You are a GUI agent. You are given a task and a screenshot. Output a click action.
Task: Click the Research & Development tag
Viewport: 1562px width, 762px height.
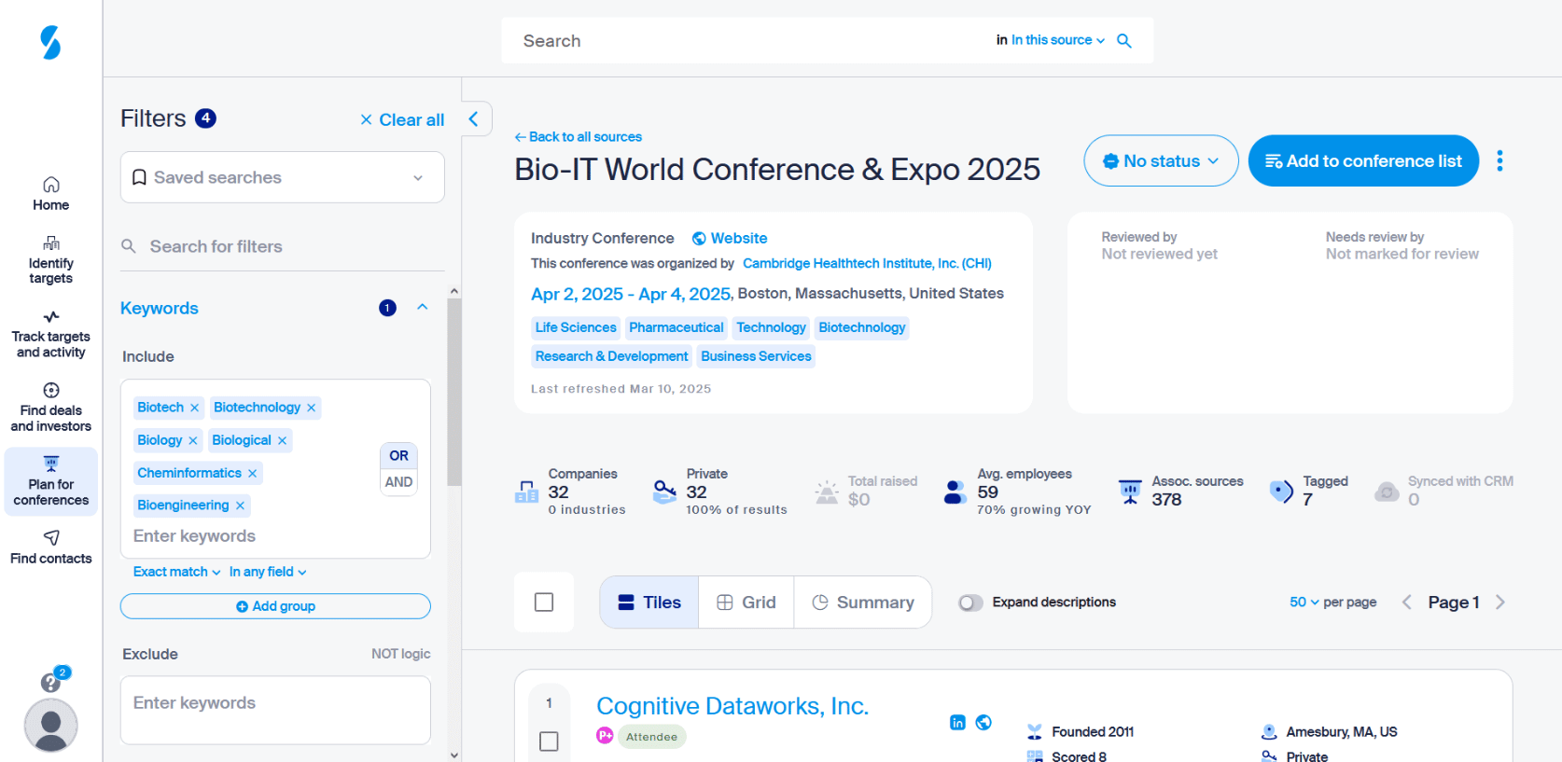click(x=611, y=356)
